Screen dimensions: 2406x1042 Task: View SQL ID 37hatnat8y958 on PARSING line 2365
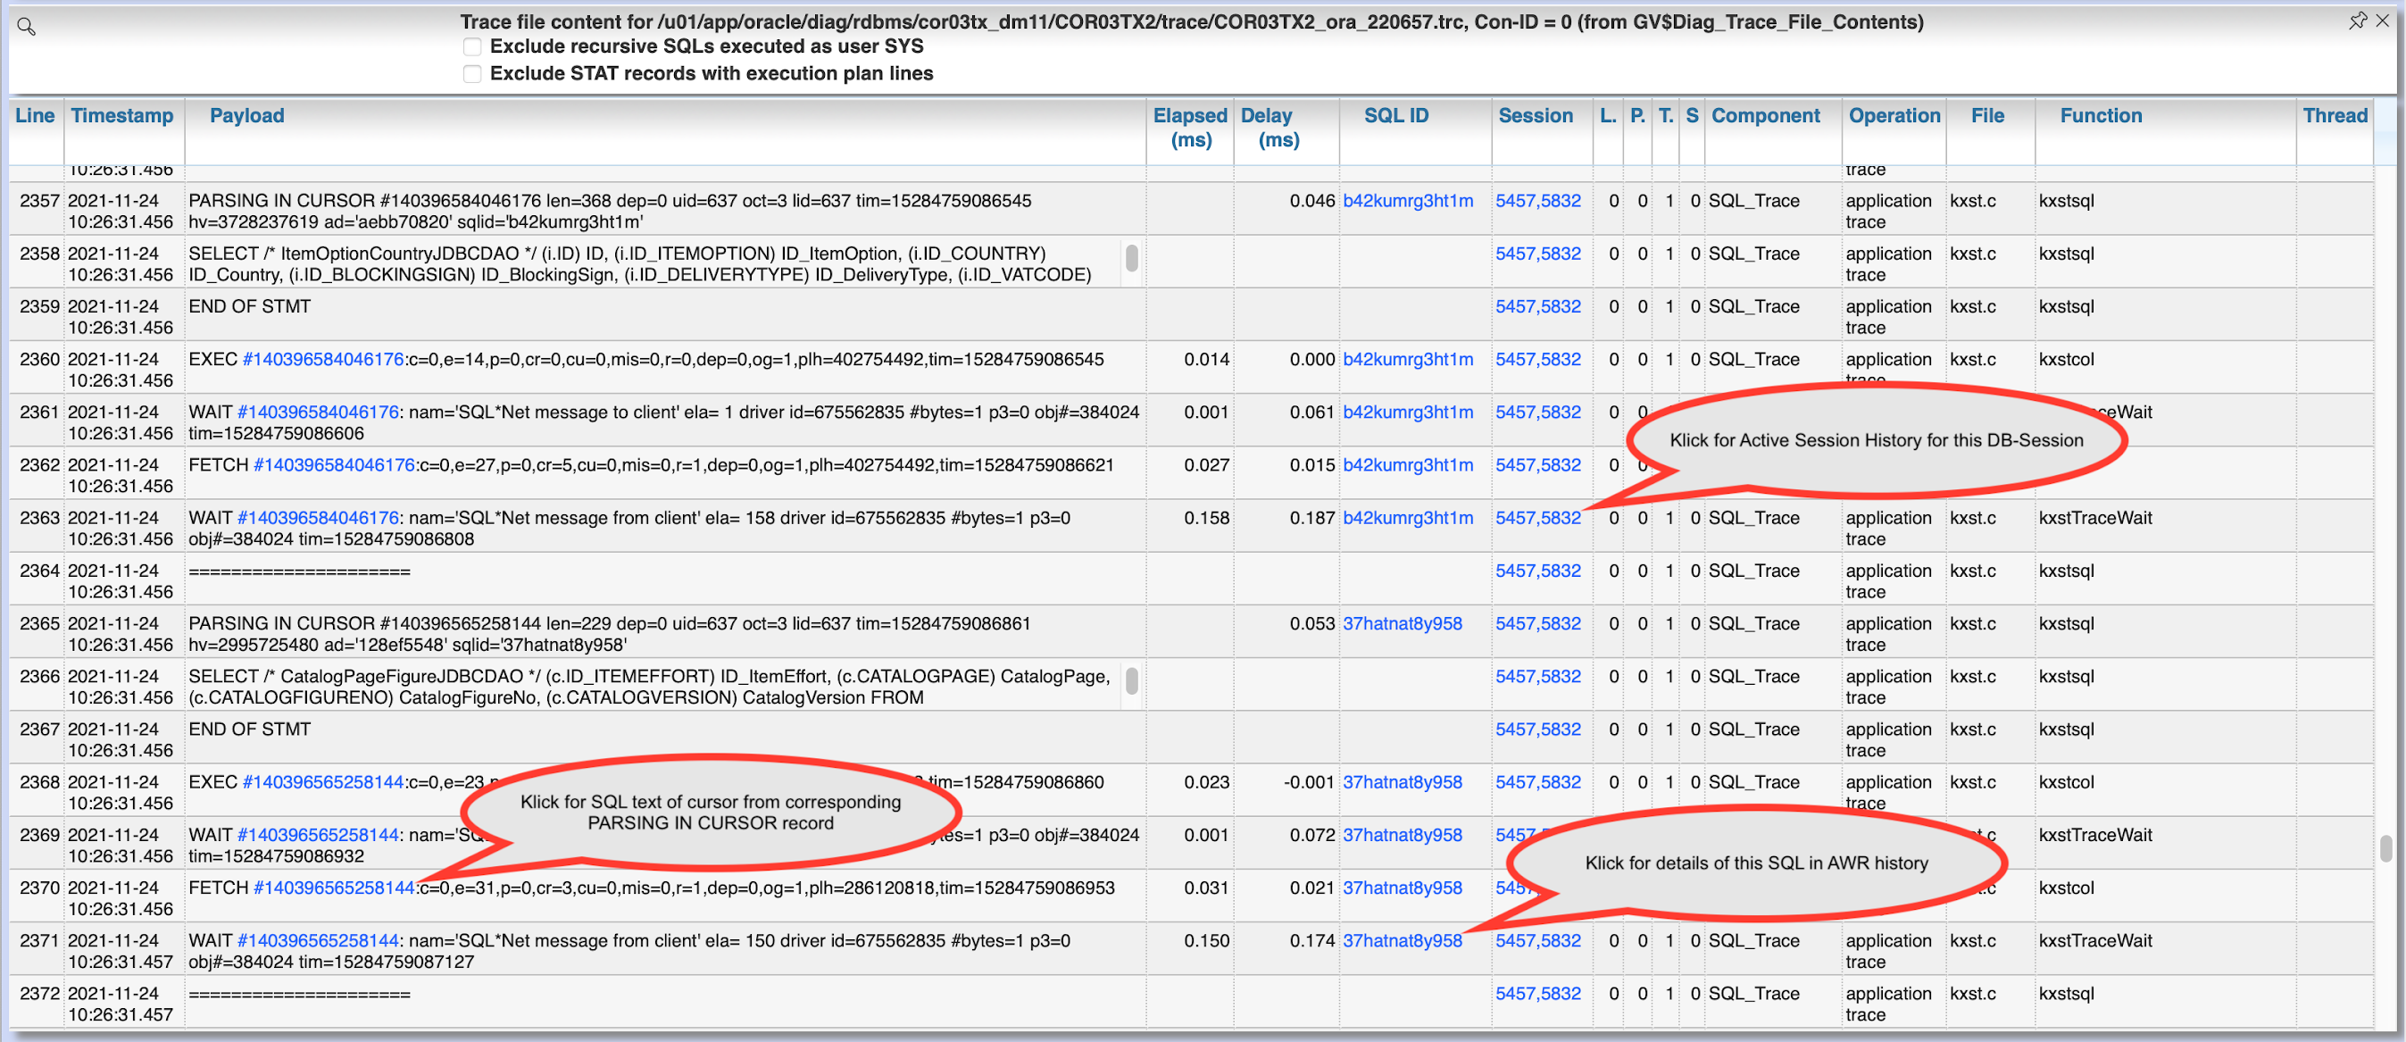pos(1402,623)
